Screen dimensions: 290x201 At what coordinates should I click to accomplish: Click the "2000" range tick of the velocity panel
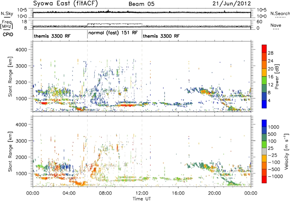click(21, 157)
